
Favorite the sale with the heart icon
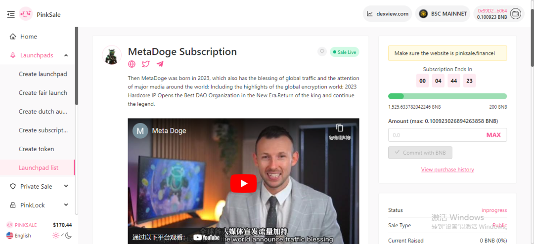tap(322, 52)
